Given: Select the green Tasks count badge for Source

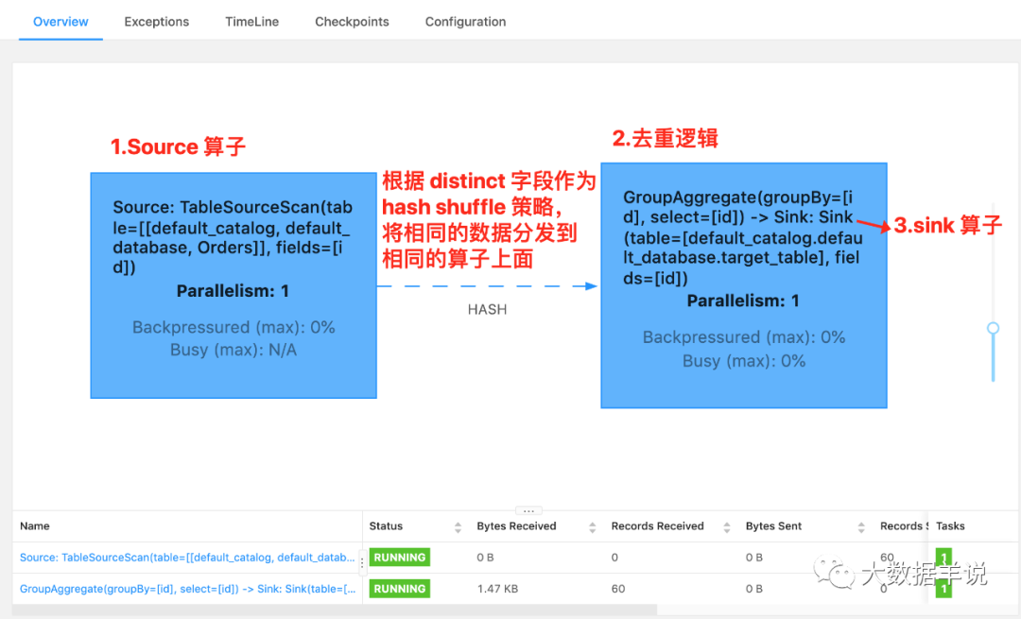Looking at the screenshot, I should 943,557.
